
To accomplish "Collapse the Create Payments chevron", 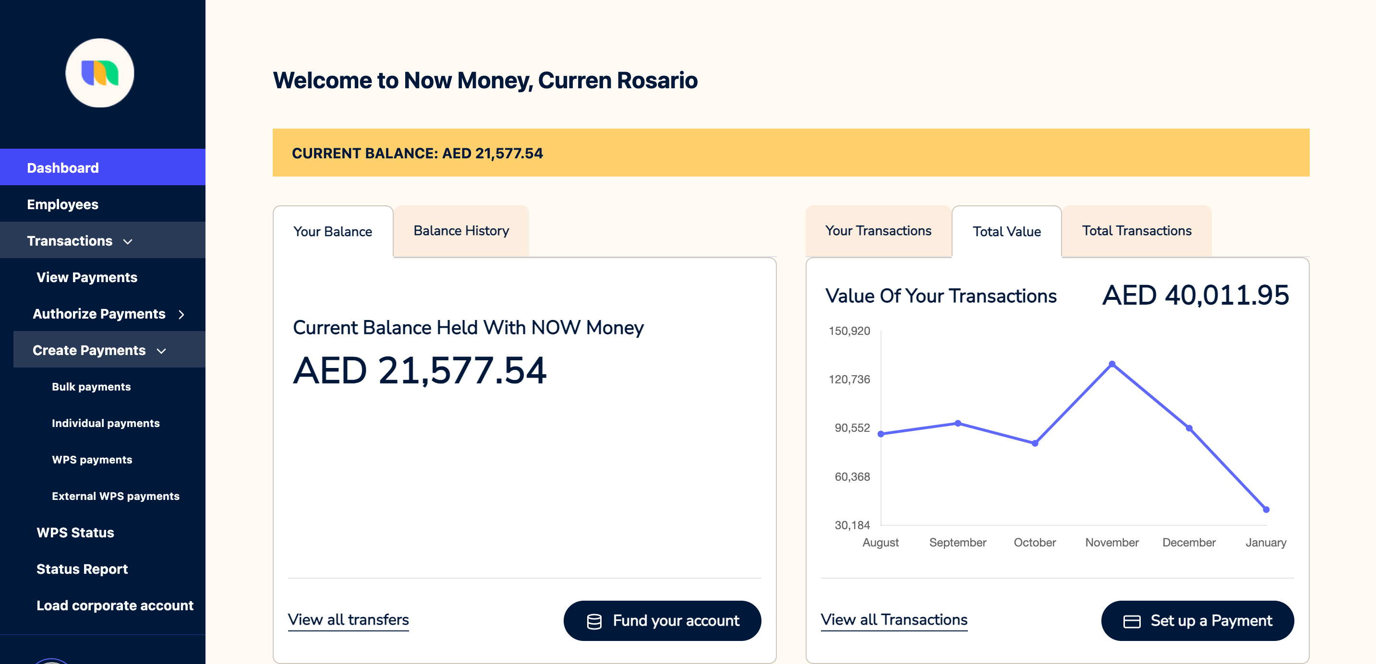I will pos(161,351).
